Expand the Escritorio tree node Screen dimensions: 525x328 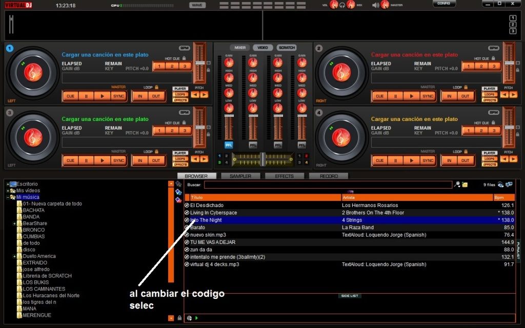click(x=8, y=184)
